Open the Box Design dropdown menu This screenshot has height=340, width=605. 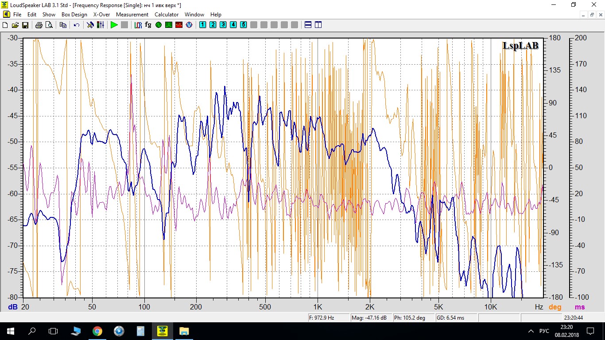(74, 15)
